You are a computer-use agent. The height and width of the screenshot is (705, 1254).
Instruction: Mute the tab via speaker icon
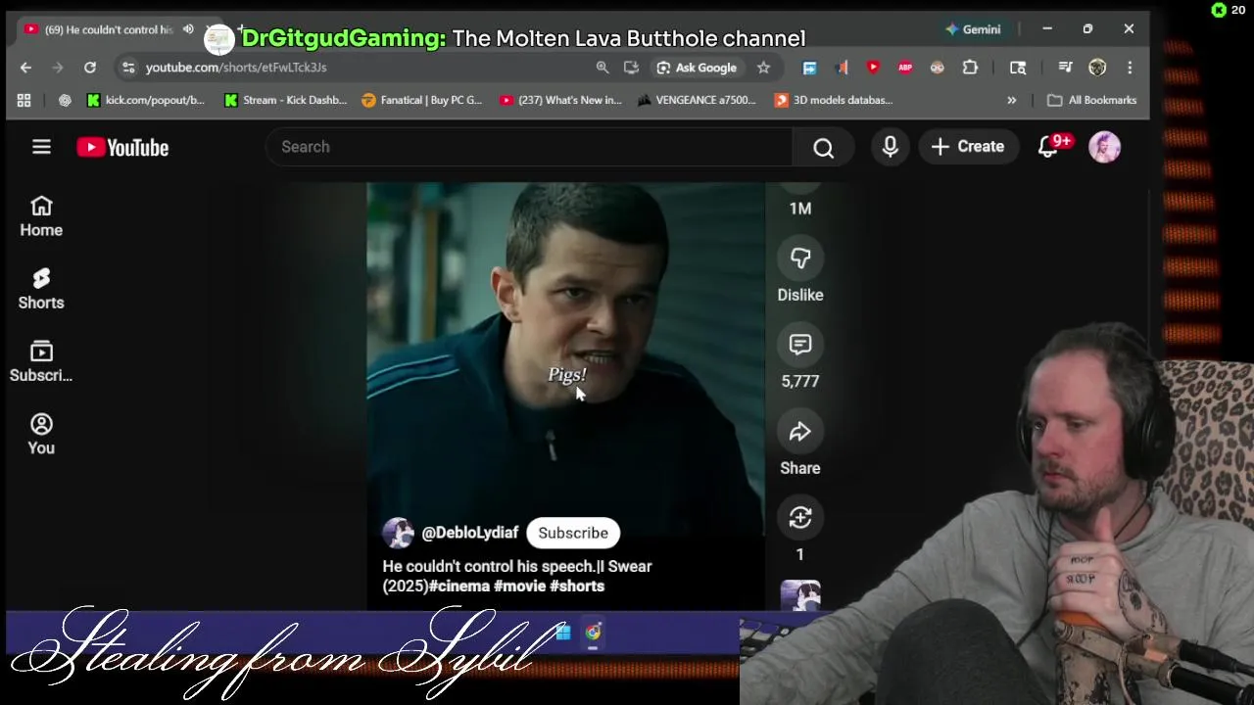188,29
